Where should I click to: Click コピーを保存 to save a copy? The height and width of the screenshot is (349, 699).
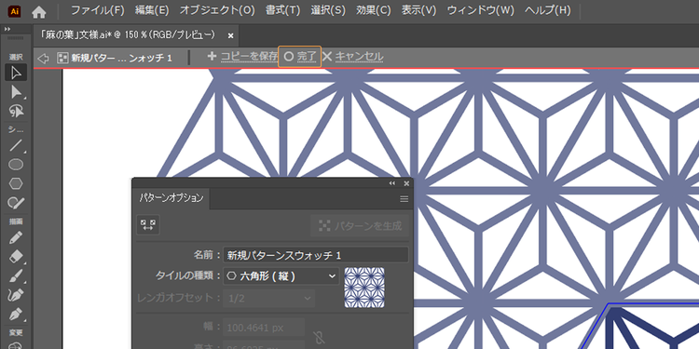tap(243, 57)
